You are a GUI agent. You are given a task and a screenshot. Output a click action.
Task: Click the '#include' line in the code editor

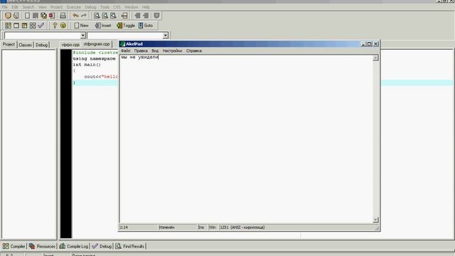tap(95, 53)
